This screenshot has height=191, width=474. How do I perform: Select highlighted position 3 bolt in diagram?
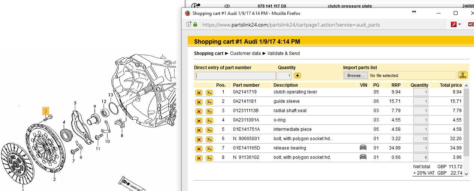pos(46,111)
